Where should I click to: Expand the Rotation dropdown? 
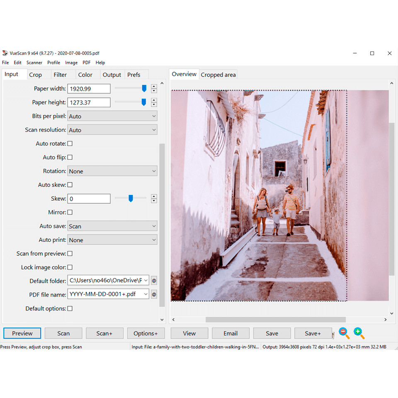click(x=112, y=171)
